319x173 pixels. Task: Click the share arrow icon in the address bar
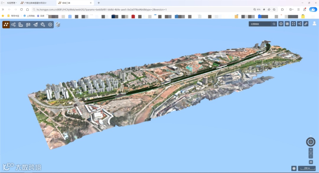tap(269, 9)
